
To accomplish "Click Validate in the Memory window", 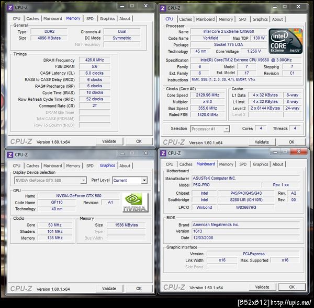I will click(x=109, y=141).
